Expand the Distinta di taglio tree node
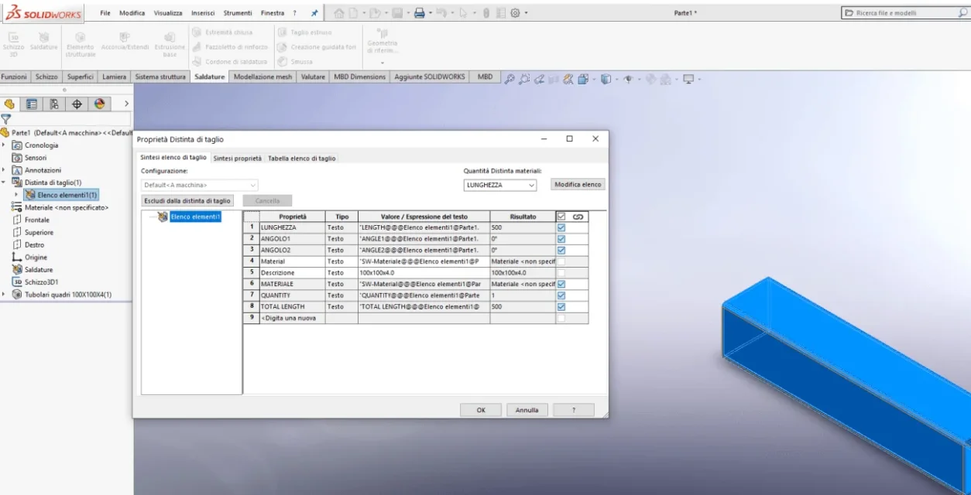Image resolution: width=971 pixels, height=495 pixels. tap(4, 183)
